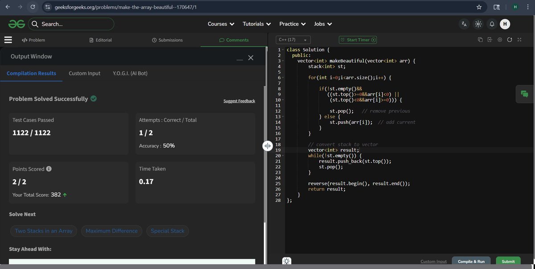This screenshot has width=535, height=269.
Task: Click the Start Timer button
Action: 358,40
